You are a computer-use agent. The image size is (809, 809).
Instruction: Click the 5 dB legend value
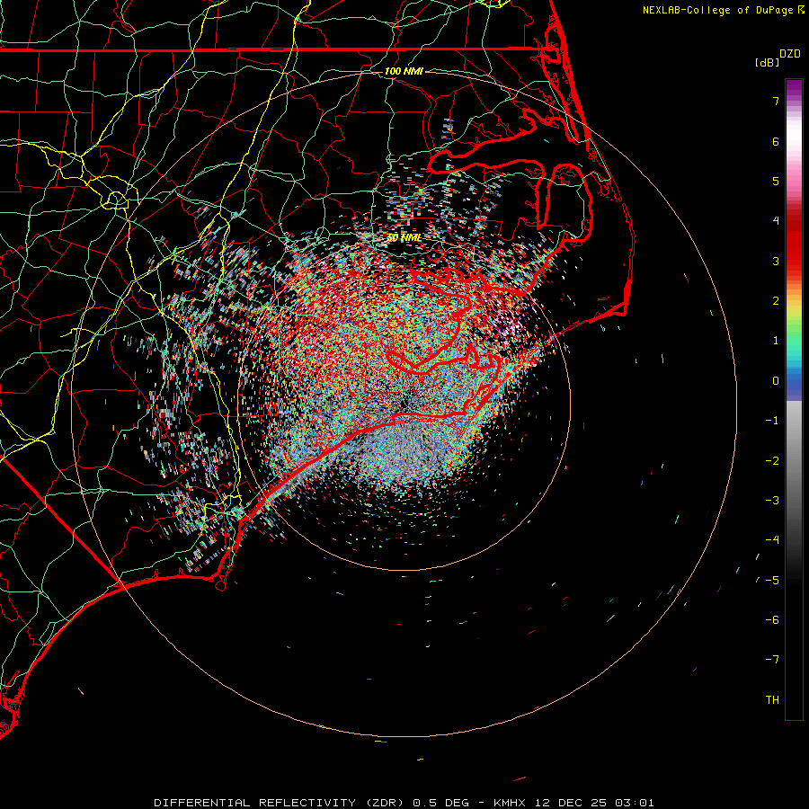(776, 181)
